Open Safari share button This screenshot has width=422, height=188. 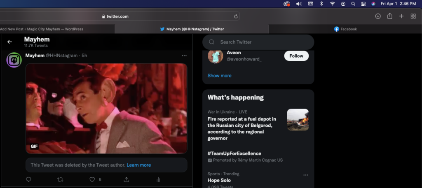point(390,16)
